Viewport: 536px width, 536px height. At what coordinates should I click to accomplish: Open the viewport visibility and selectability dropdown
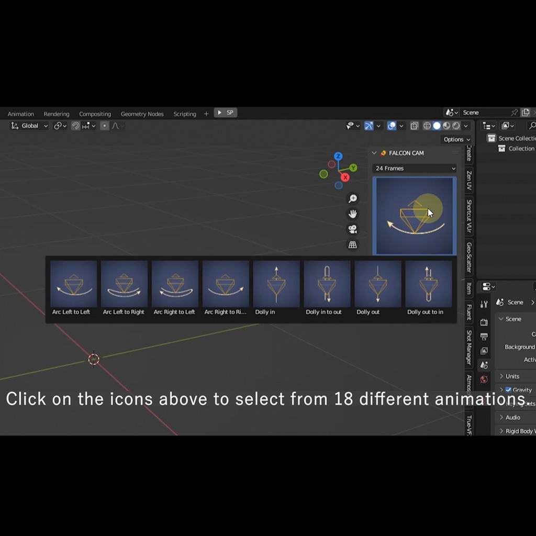pos(353,126)
